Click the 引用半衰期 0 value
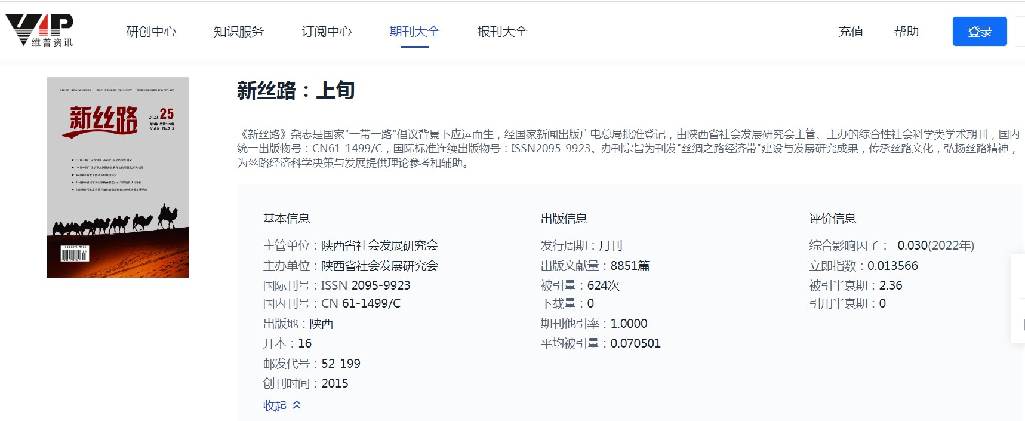Viewport: 1025px width, 421px height. [883, 303]
